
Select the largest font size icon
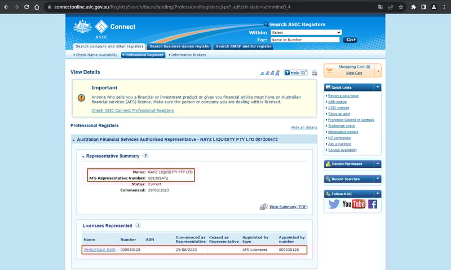(x=277, y=73)
